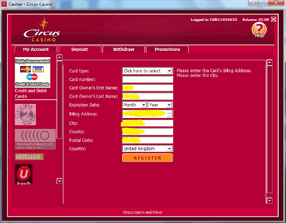
Task: Open the Help question mark icon
Action: click(x=259, y=30)
